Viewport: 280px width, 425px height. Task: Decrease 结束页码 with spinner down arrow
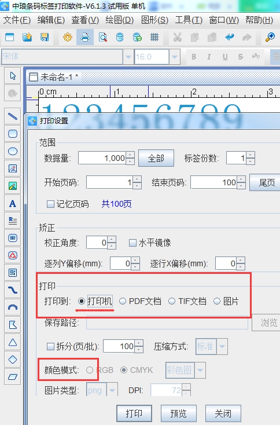click(x=241, y=186)
